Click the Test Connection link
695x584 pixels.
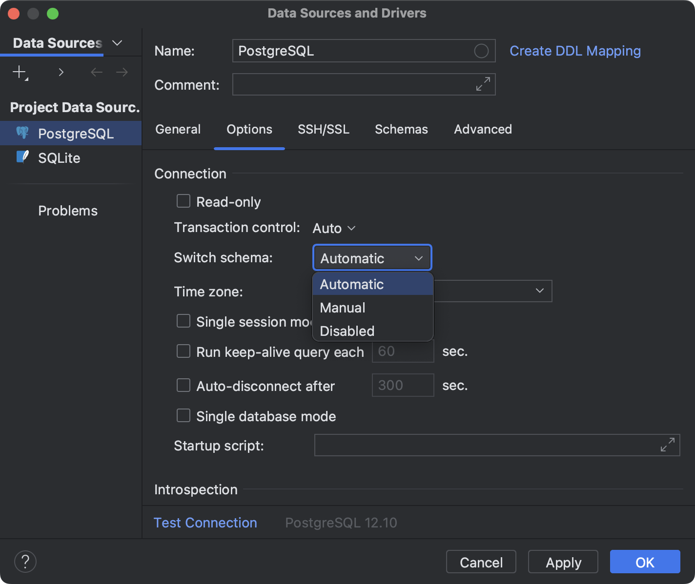(x=205, y=522)
